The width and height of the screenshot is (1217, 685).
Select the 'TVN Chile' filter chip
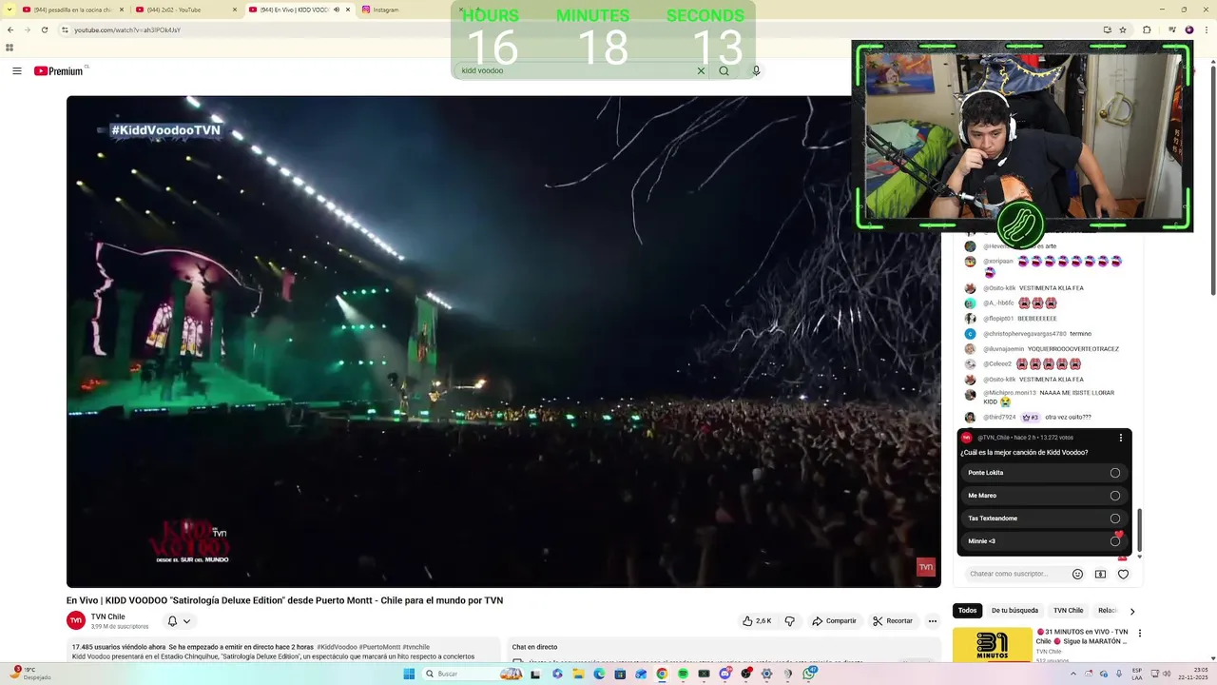point(1068,611)
